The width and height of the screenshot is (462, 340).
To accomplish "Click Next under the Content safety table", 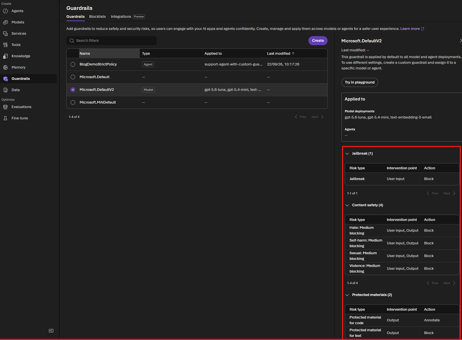I will tap(449, 283).
